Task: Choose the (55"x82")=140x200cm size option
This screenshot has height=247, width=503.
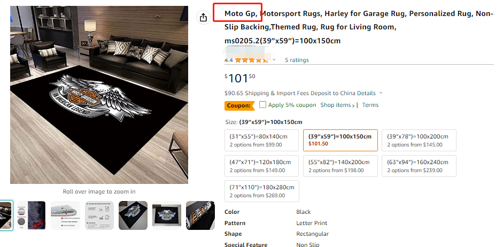Action: [x=340, y=166]
